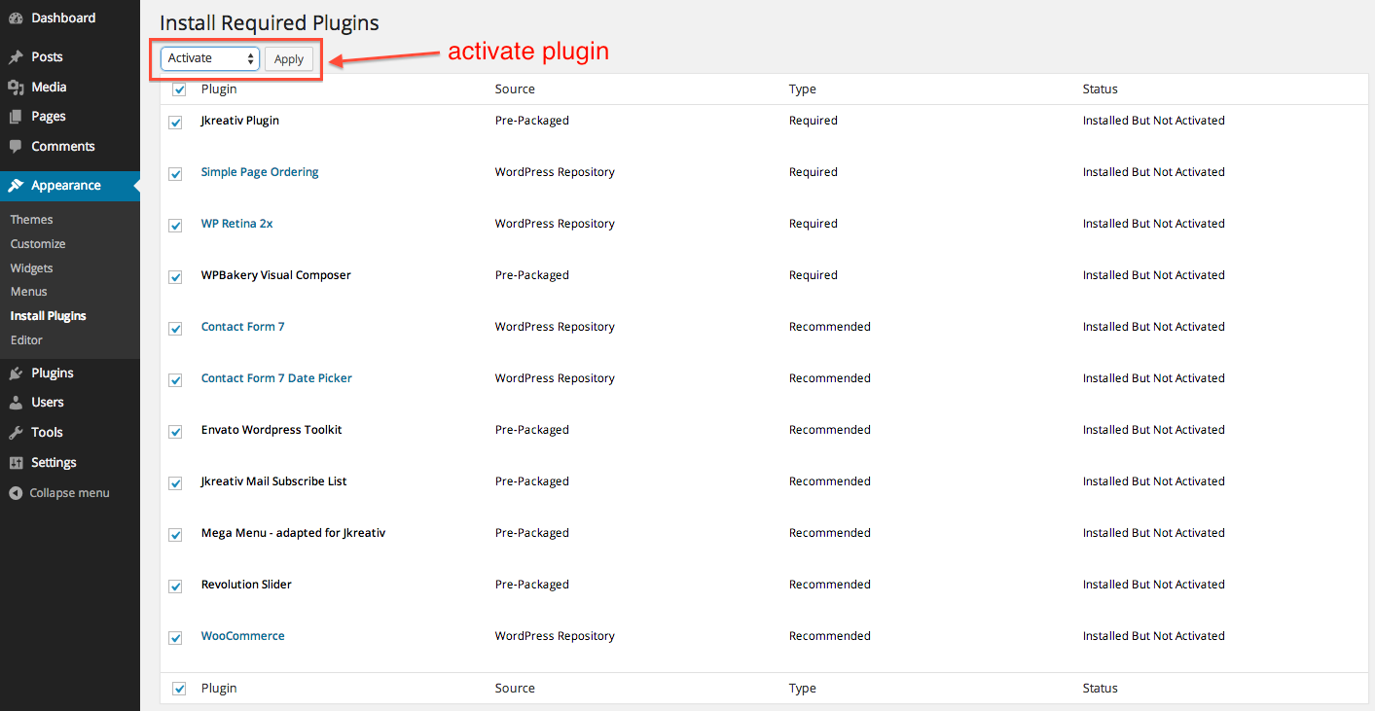Uncheck the WPBakery Visual Composer checkbox
The image size is (1375, 711).
tap(175, 277)
